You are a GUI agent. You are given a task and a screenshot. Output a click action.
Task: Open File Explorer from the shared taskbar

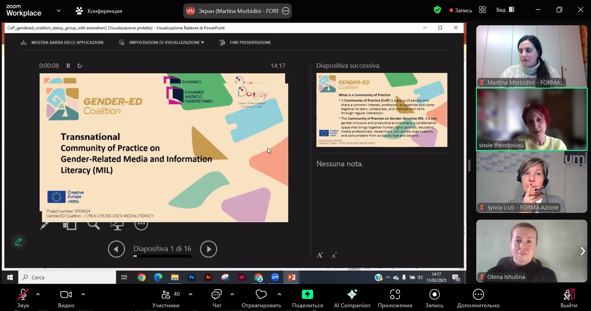(175, 277)
